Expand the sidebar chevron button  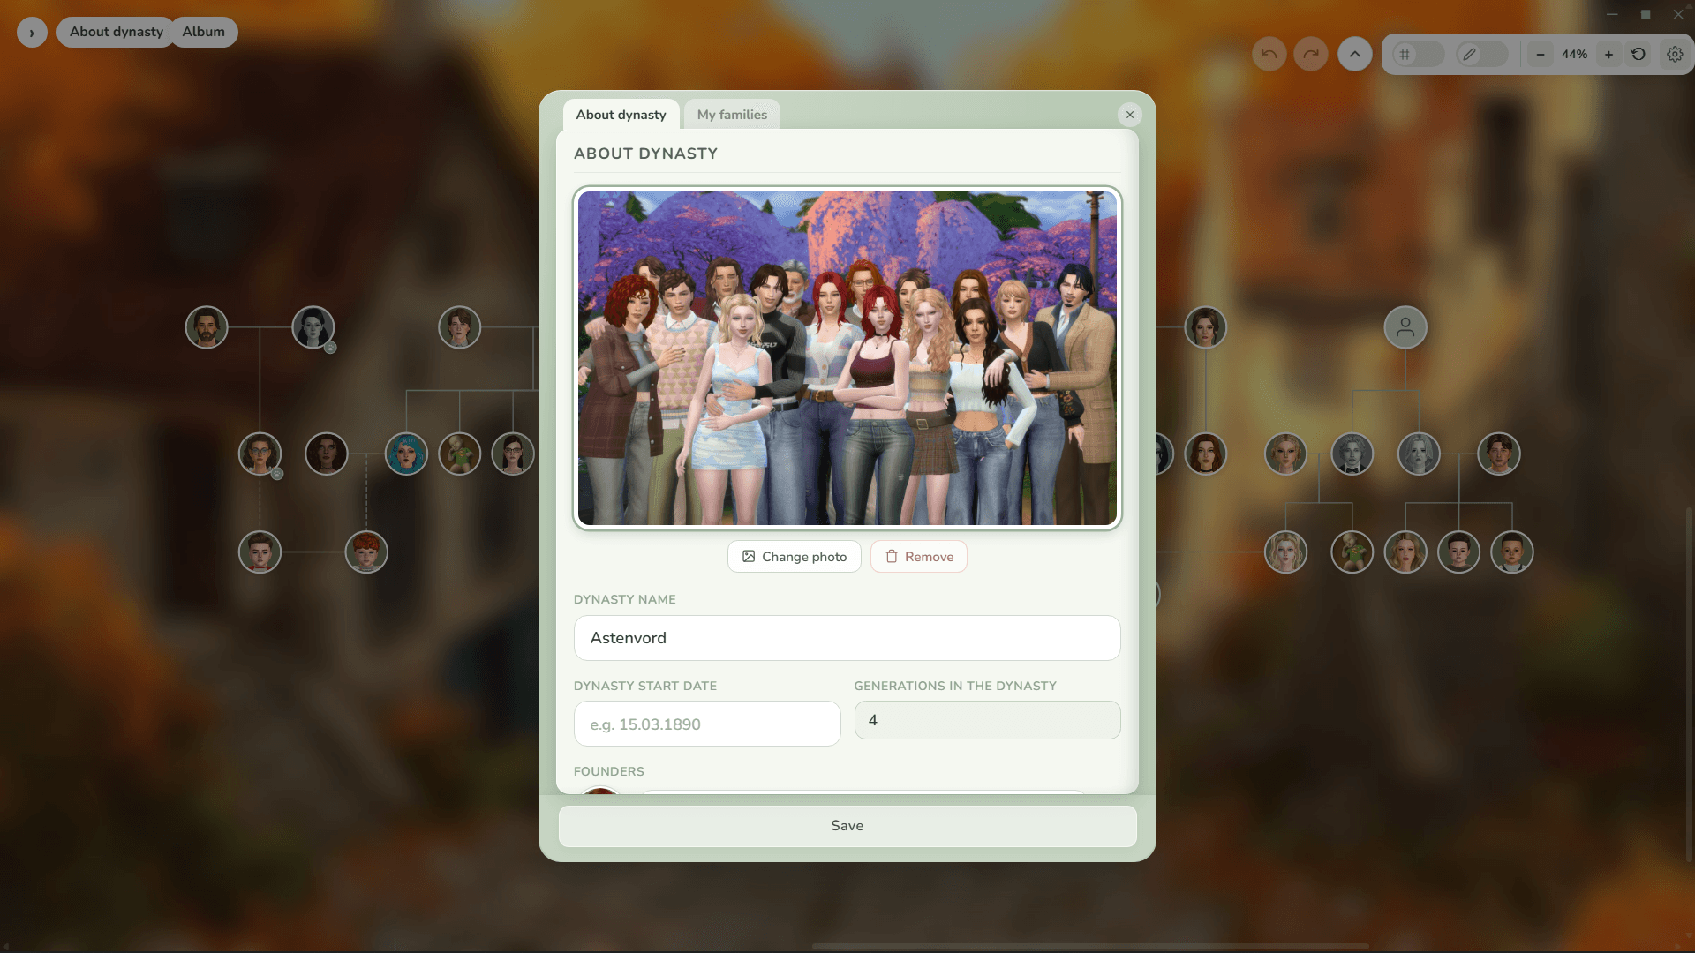(x=32, y=33)
